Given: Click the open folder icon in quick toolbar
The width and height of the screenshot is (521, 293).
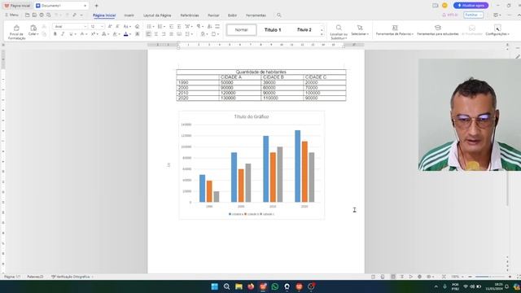Looking at the screenshot, I should click(27, 15).
